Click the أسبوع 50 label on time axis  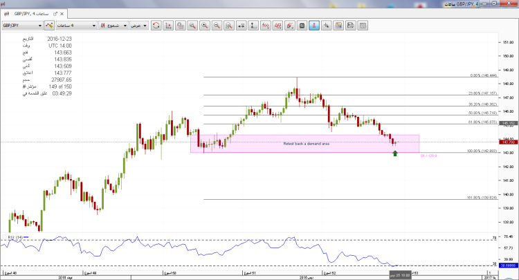(170, 273)
